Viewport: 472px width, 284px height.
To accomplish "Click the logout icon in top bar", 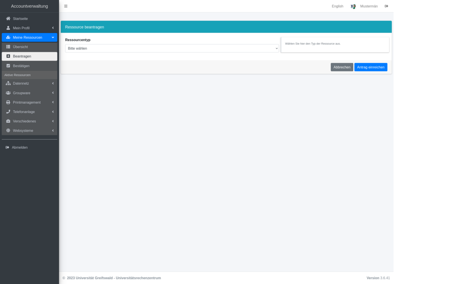I will tap(386, 6).
